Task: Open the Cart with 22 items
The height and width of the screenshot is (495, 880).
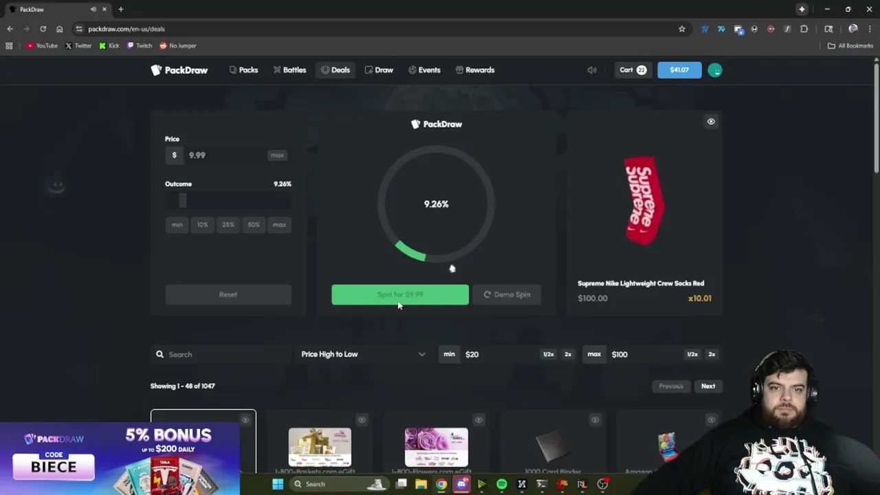Action: pos(632,70)
